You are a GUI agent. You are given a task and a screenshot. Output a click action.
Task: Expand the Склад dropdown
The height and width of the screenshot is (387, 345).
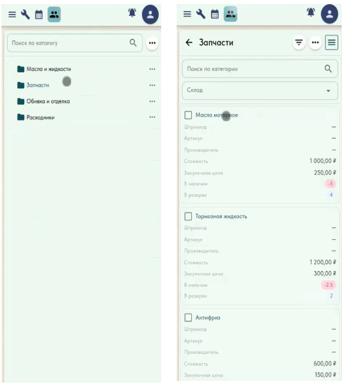point(260,91)
